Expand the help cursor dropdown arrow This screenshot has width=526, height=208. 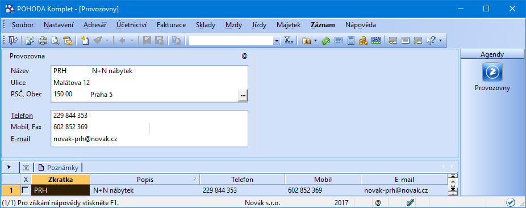[440, 41]
